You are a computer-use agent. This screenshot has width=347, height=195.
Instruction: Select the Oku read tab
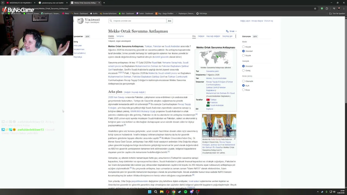[x=194, y=36]
